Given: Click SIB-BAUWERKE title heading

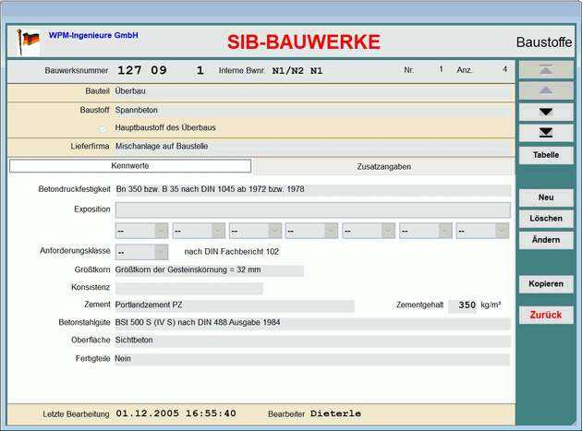Looking at the screenshot, I should (304, 42).
